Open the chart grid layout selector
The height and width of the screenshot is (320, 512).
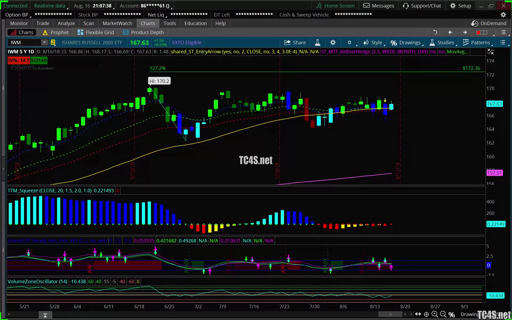[482, 33]
